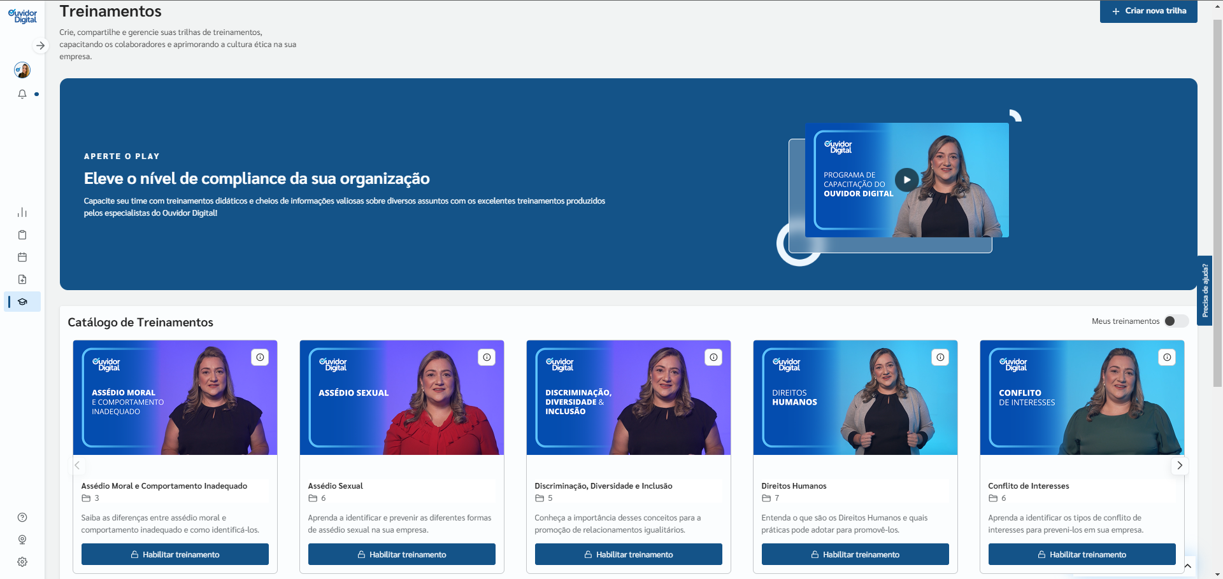Click folder count icon on Conflito de Interesses card
Viewport: 1223px width, 579px height.
click(x=993, y=498)
